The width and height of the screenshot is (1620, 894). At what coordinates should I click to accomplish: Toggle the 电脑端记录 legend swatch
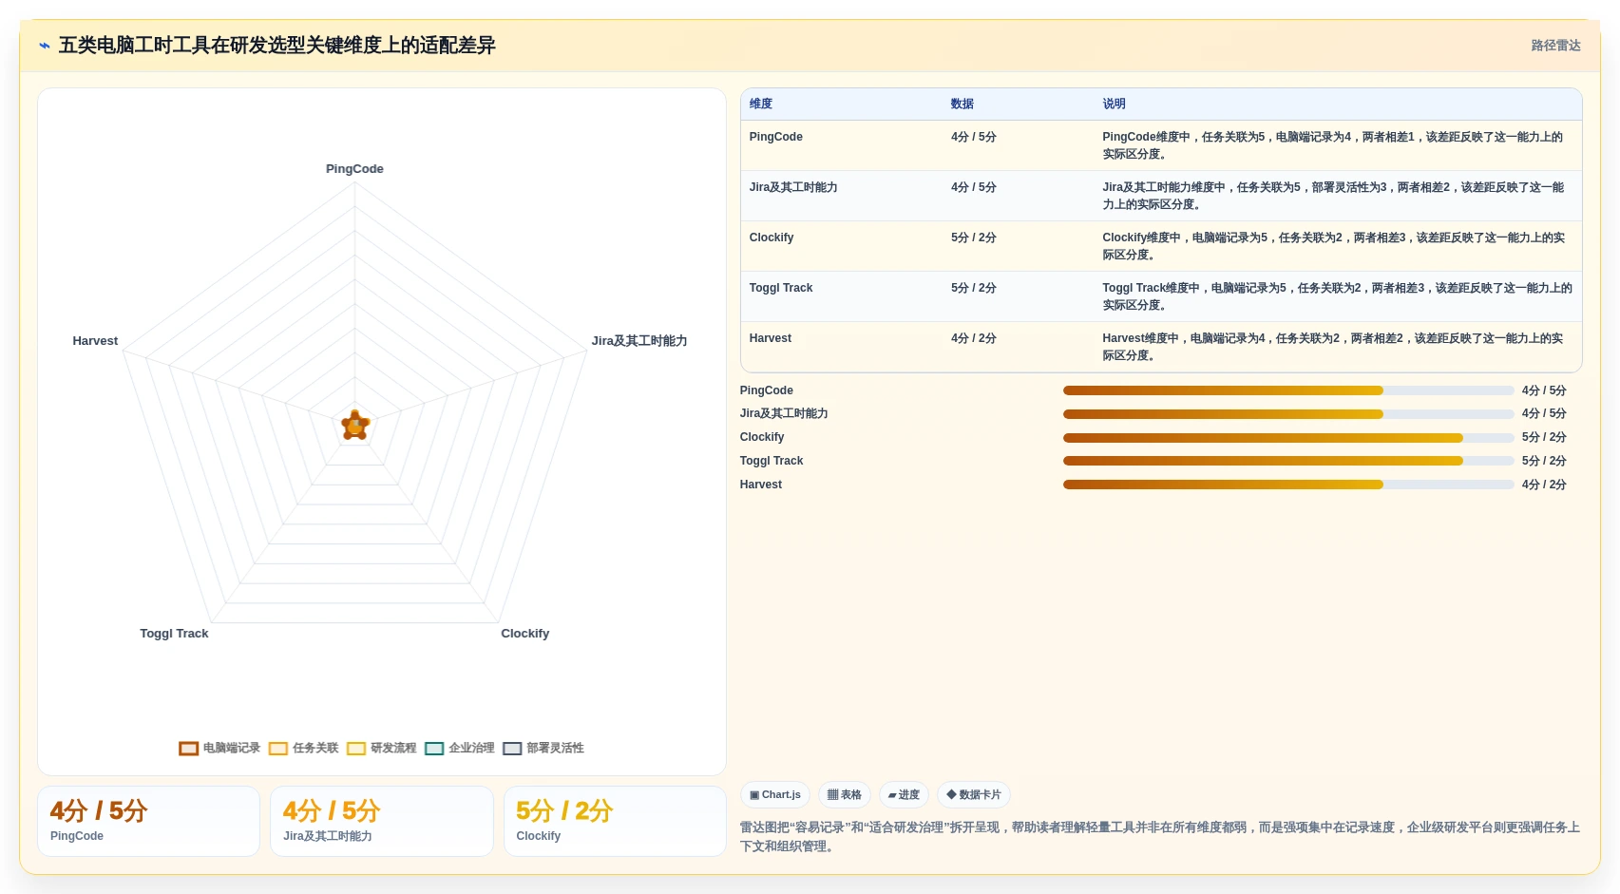[x=188, y=749]
